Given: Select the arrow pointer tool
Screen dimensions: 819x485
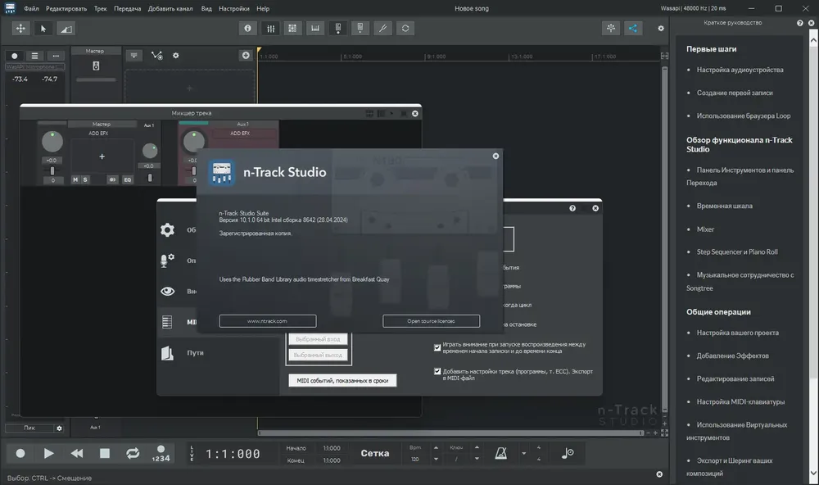Looking at the screenshot, I should pyautogui.click(x=43, y=28).
